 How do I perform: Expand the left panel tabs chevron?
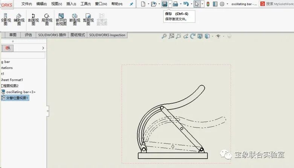[x=43, y=48]
